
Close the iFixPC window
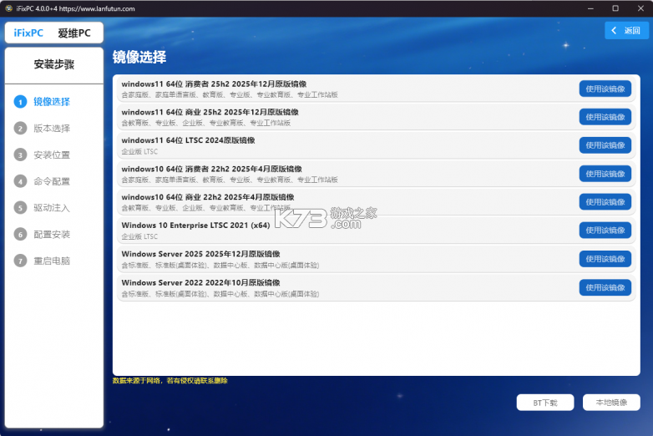coord(641,8)
